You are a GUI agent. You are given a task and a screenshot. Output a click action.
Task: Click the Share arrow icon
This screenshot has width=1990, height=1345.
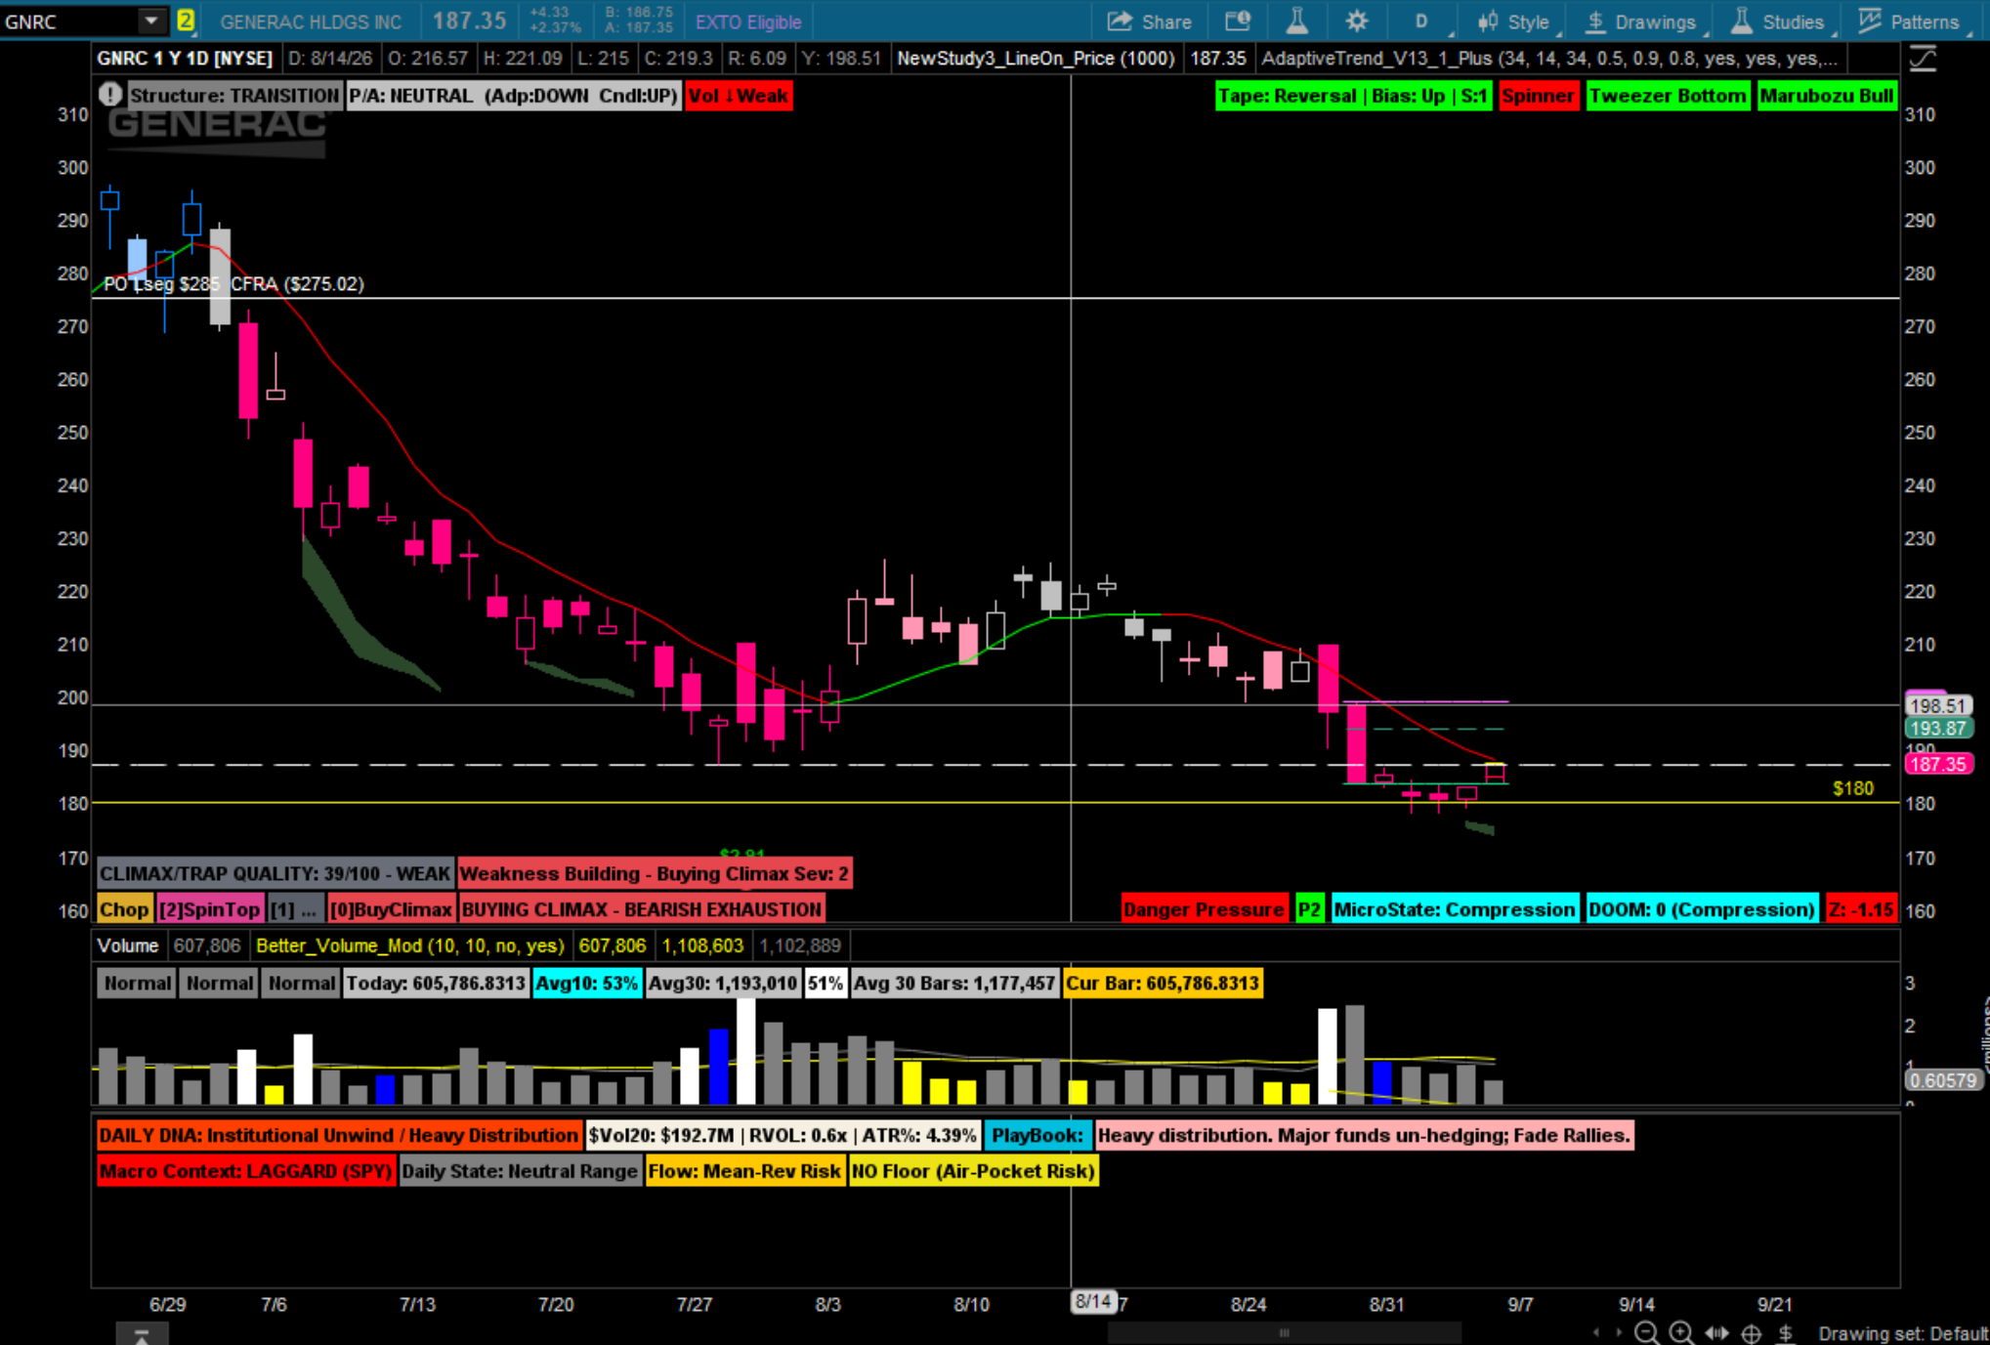point(1120,21)
